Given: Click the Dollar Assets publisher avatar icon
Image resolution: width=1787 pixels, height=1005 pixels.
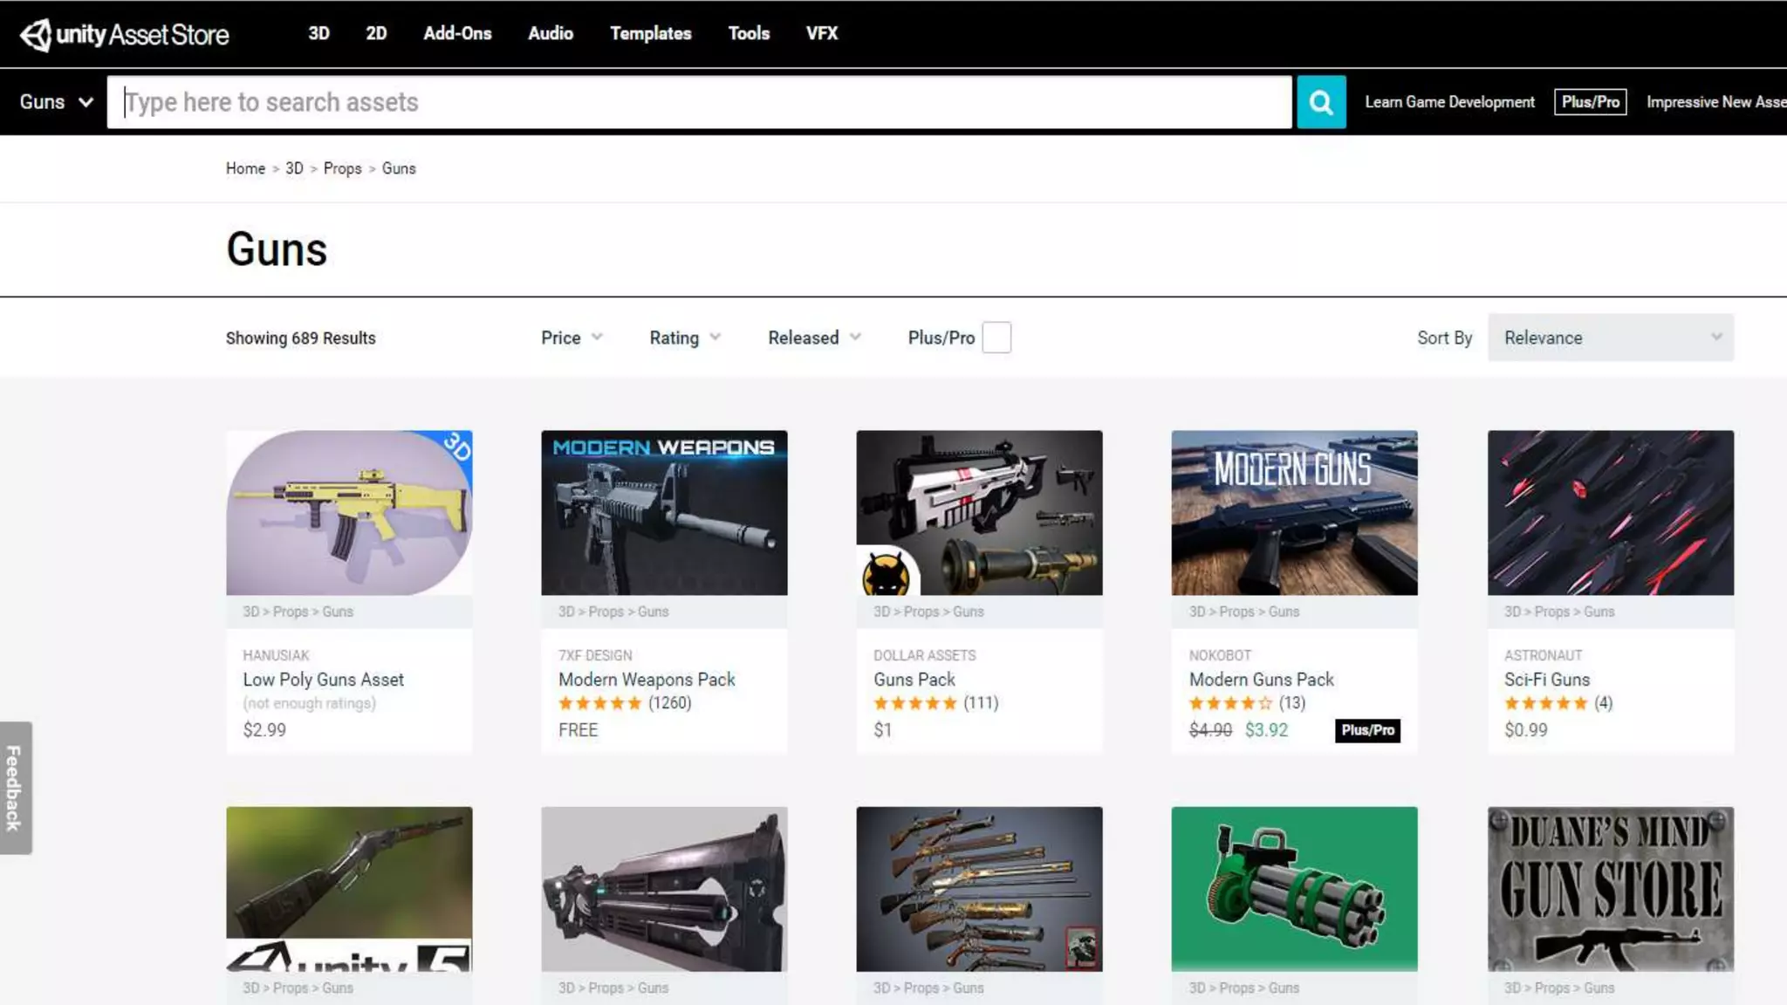Looking at the screenshot, I should point(885,575).
